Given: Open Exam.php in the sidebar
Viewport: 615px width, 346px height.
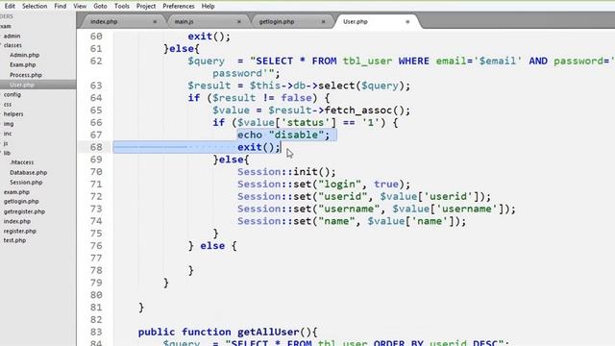Looking at the screenshot, I should [x=22, y=64].
